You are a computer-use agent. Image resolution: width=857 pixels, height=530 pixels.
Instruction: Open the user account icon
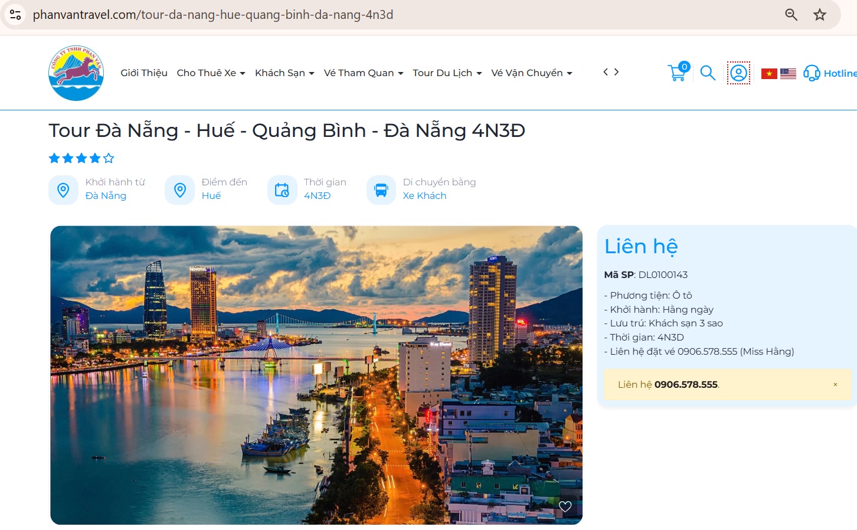tap(738, 73)
